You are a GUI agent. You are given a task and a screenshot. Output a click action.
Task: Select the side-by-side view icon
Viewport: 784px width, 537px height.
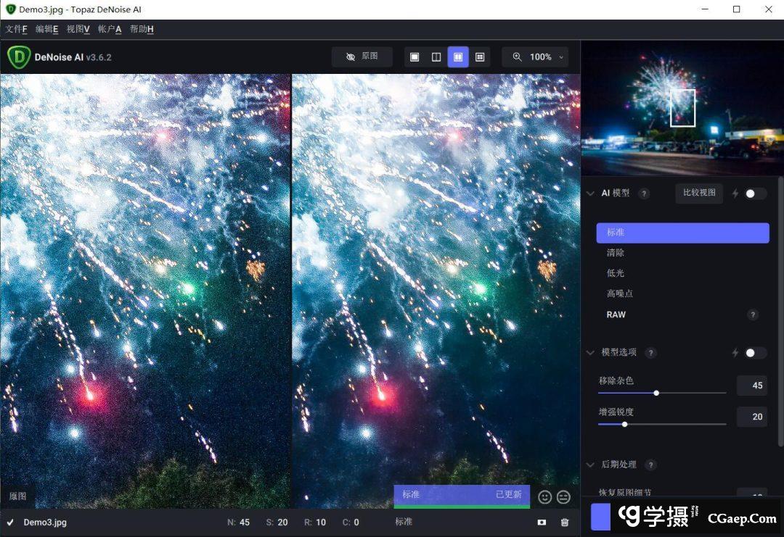point(458,57)
